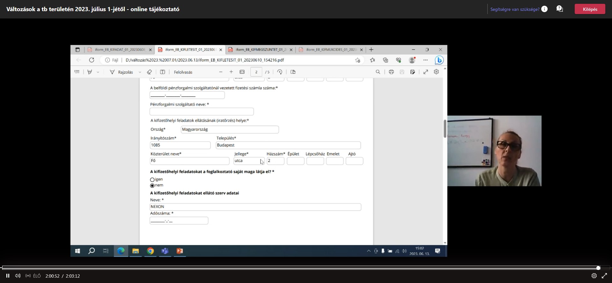Open the question chat bubble icon

click(560, 9)
